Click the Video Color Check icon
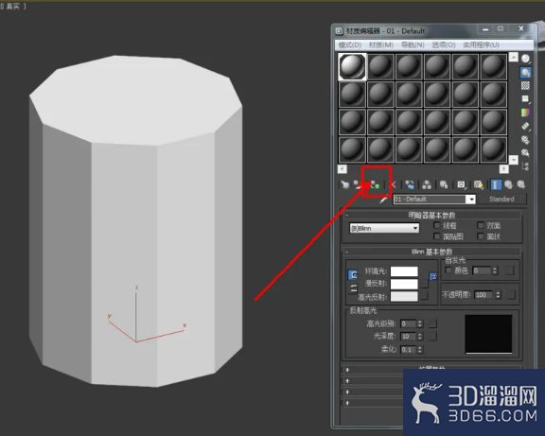Viewport: 545px width, 436px height. [x=525, y=113]
